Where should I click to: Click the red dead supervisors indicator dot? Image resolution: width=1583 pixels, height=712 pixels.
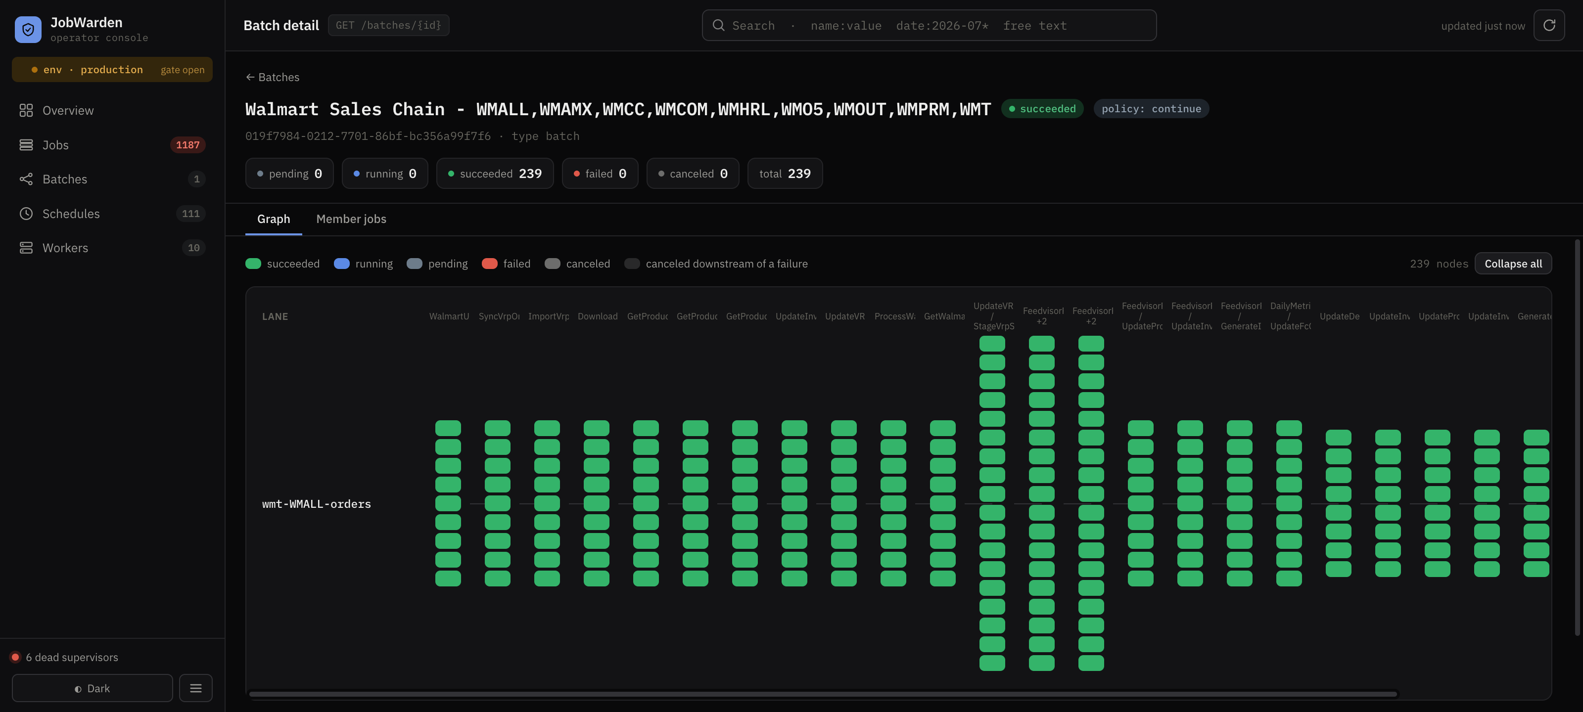pos(15,657)
